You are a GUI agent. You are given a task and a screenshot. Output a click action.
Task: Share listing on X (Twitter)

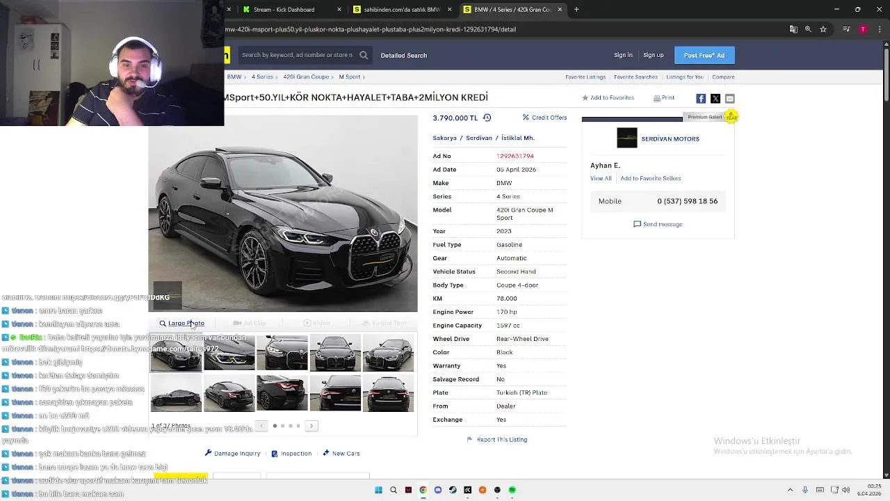[715, 99]
